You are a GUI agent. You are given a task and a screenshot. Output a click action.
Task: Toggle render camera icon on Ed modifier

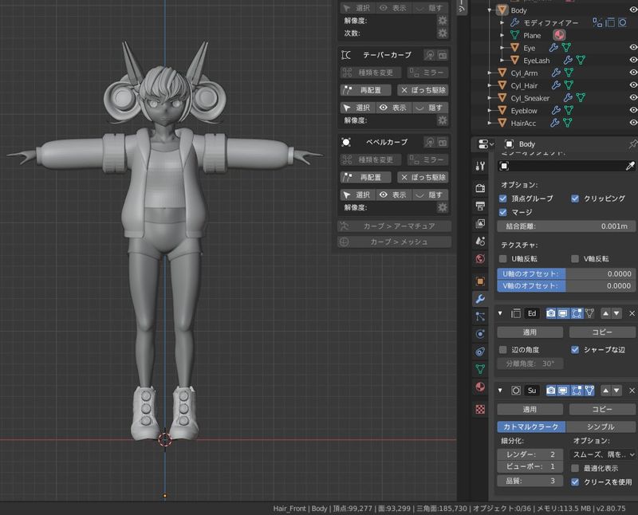click(551, 313)
